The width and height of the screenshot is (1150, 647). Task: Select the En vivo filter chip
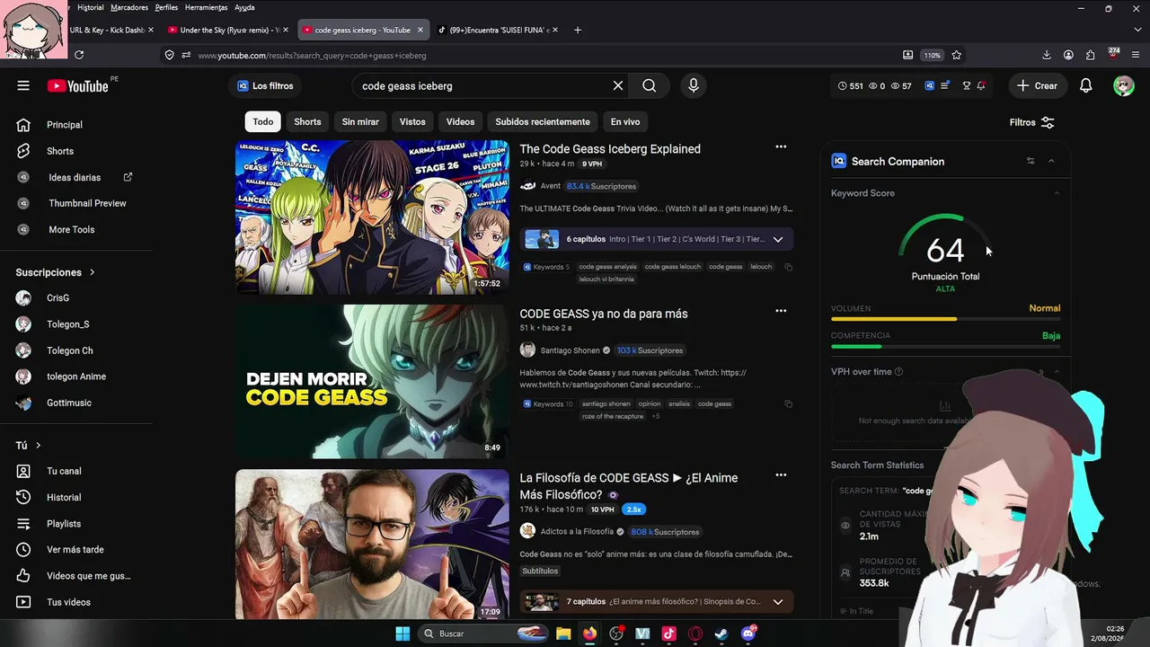(625, 122)
